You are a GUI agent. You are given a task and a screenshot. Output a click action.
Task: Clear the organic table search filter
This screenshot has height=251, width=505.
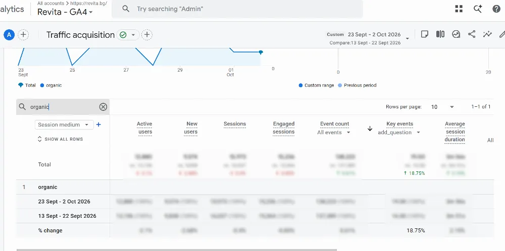[x=103, y=107]
